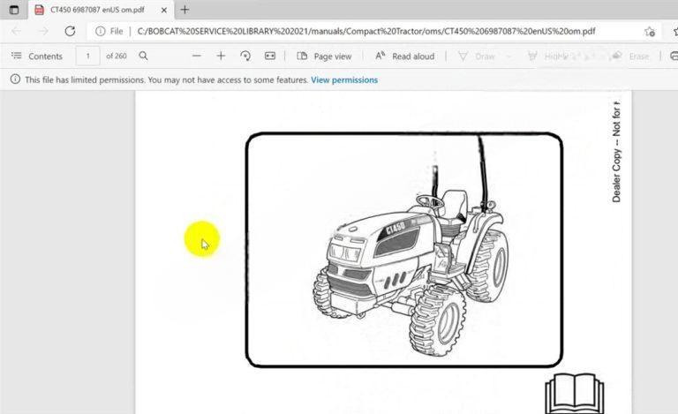This screenshot has width=678, height=414.
Task: Click the View permissions link
Action: point(344,79)
